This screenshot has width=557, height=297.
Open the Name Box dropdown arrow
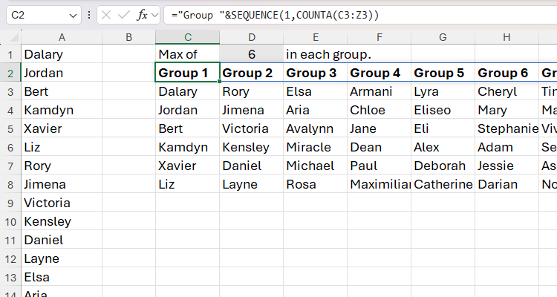tap(73, 15)
